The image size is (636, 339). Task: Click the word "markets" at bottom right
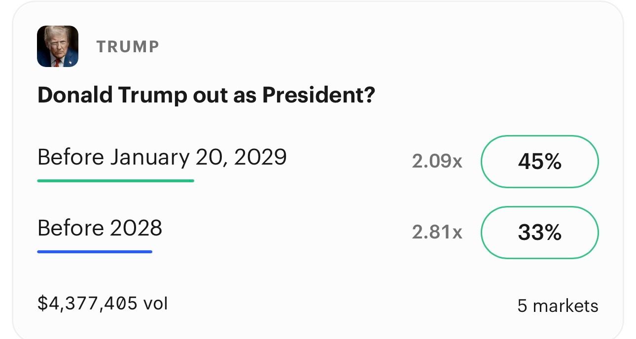(565, 306)
